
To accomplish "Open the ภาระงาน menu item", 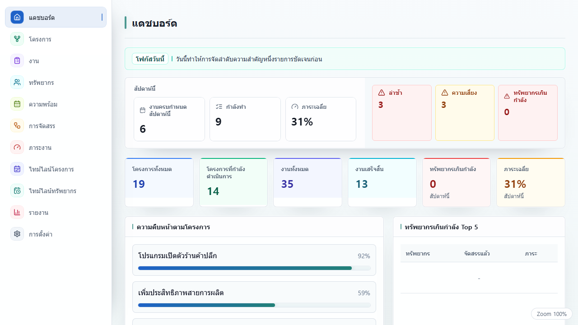I will (56, 147).
